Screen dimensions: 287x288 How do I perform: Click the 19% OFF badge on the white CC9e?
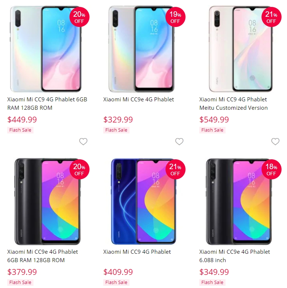[x=175, y=17]
